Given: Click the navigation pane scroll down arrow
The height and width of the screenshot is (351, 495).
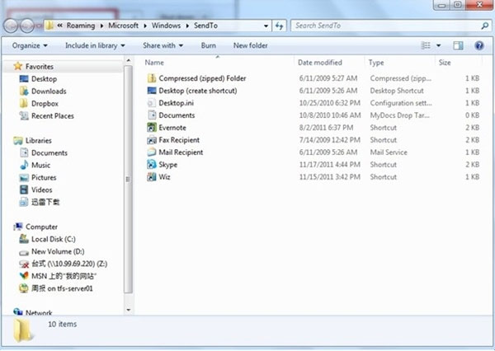Looking at the screenshot, I should point(128,310).
